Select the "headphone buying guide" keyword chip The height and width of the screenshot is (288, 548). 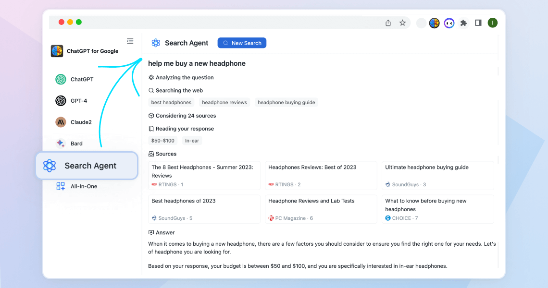(286, 102)
